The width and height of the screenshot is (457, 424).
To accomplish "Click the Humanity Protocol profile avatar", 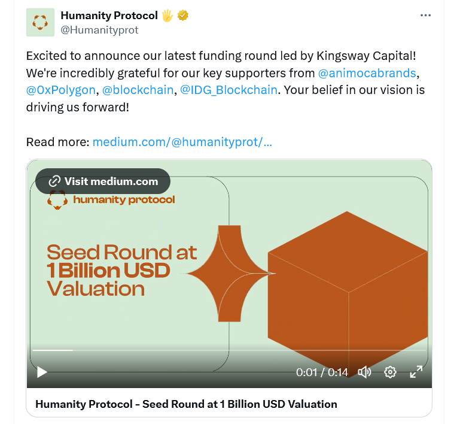I will click(40, 22).
